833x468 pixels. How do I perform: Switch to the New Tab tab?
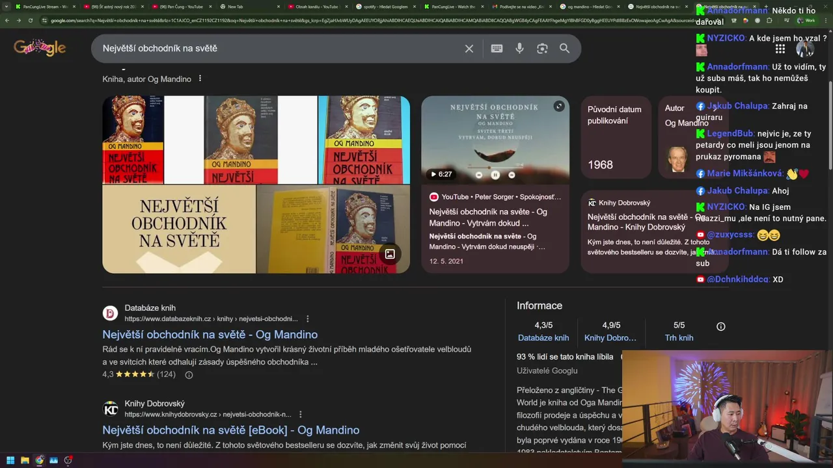pos(250,6)
